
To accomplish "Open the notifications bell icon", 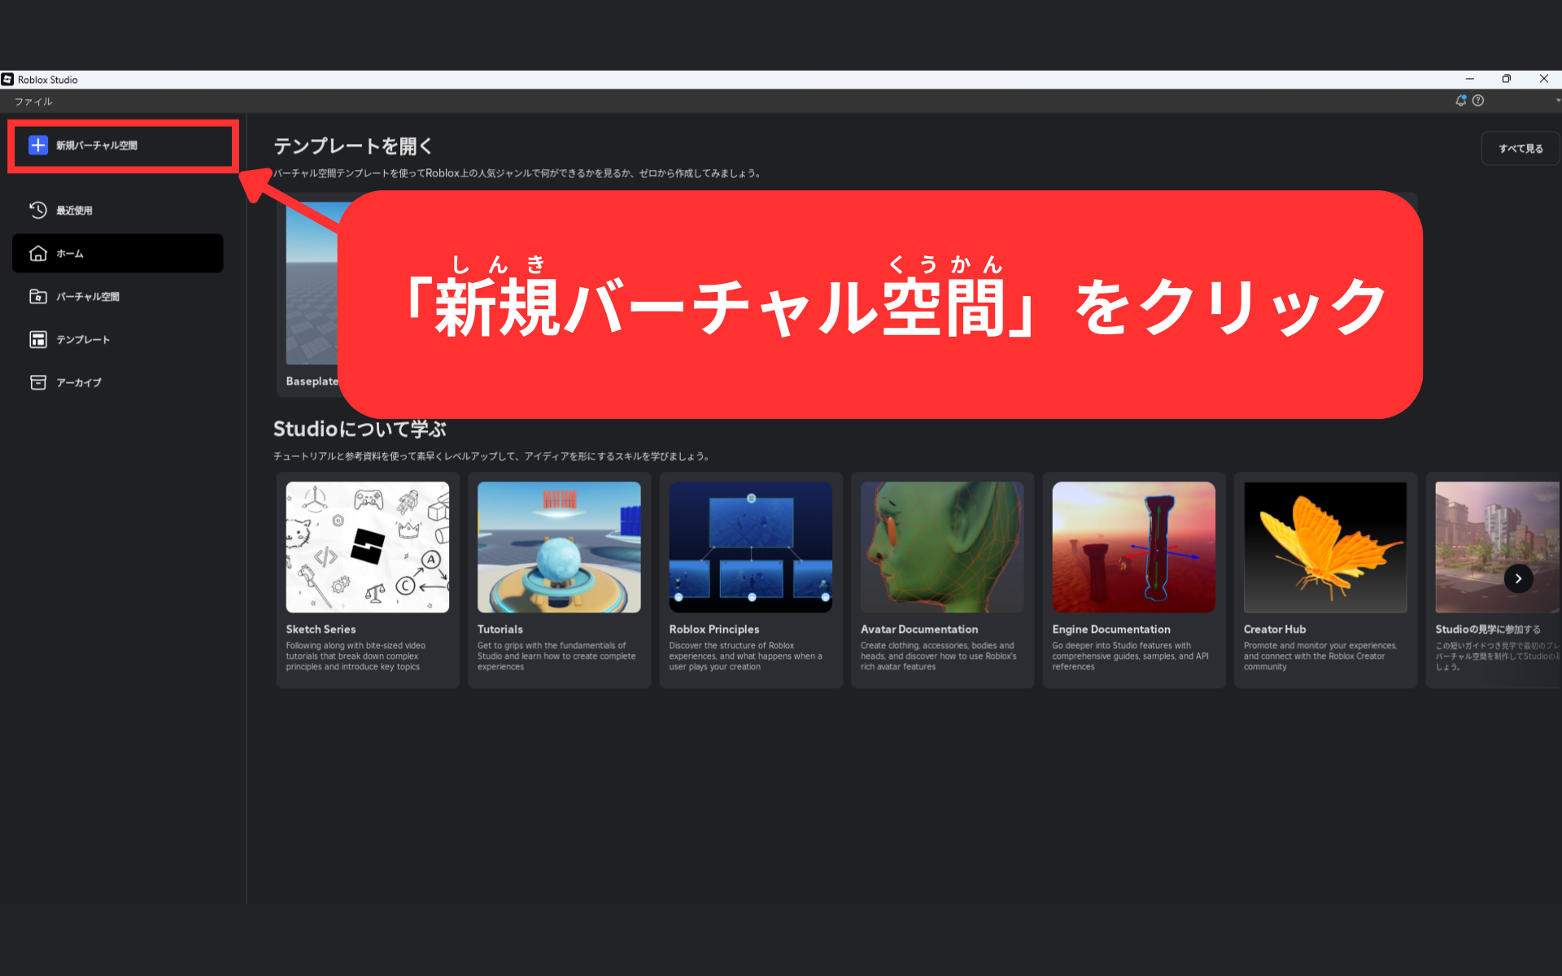I will [1460, 100].
